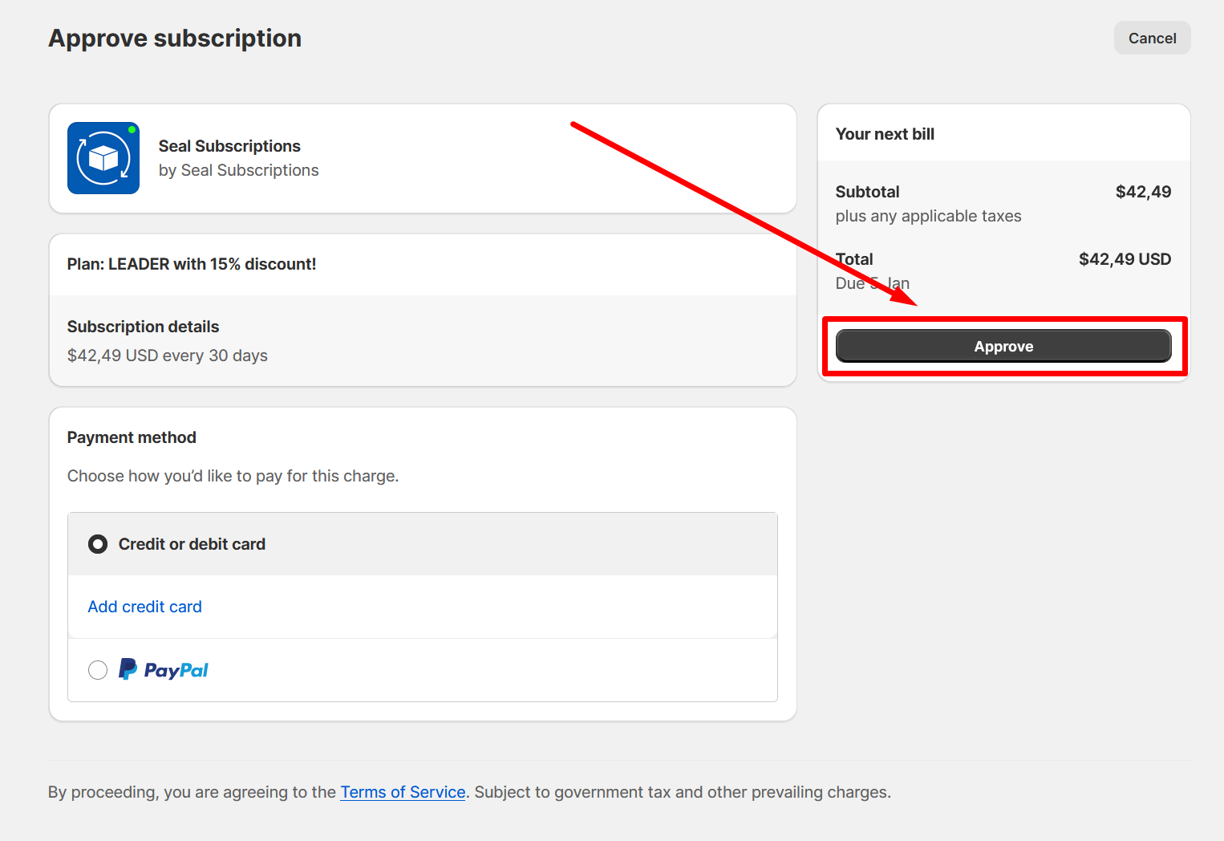The height and width of the screenshot is (841, 1224).
Task: Open the Add credit card link
Action: click(x=144, y=607)
